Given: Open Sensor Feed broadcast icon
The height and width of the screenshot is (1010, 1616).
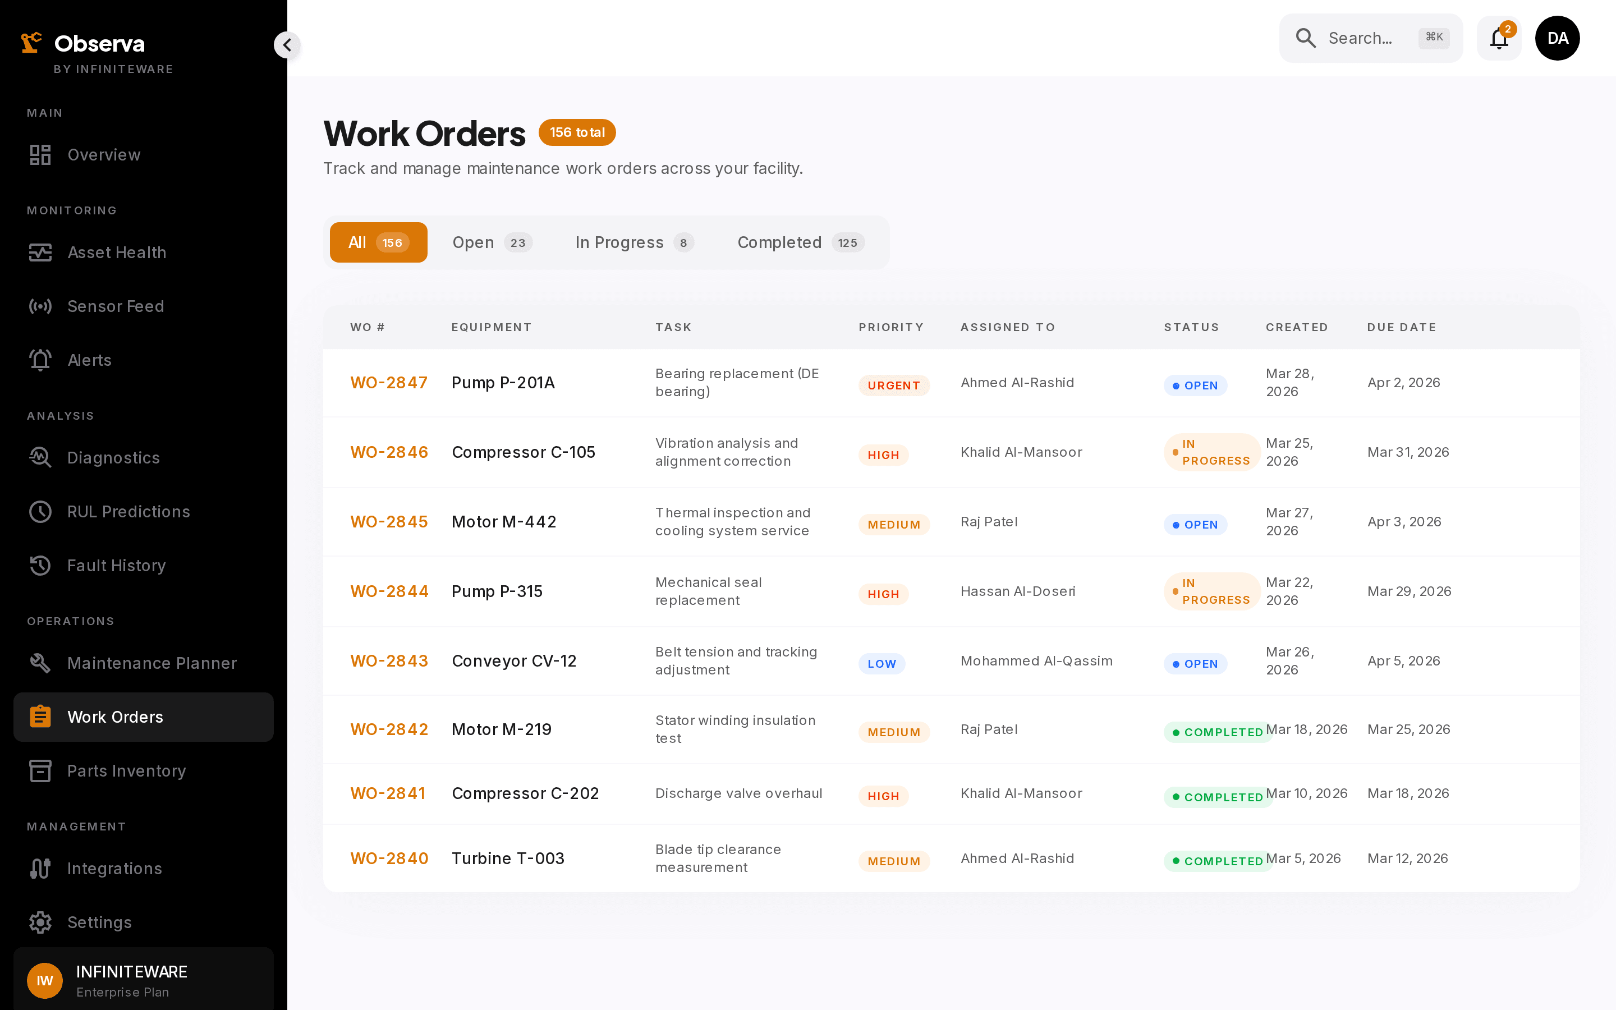Looking at the screenshot, I should click(40, 306).
